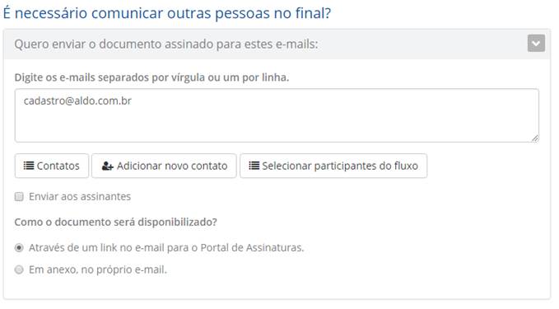Click the cadastro@aldo.com.br text in the field
Image resolution: width=559 pixels, height=309 pixels.
77,101
